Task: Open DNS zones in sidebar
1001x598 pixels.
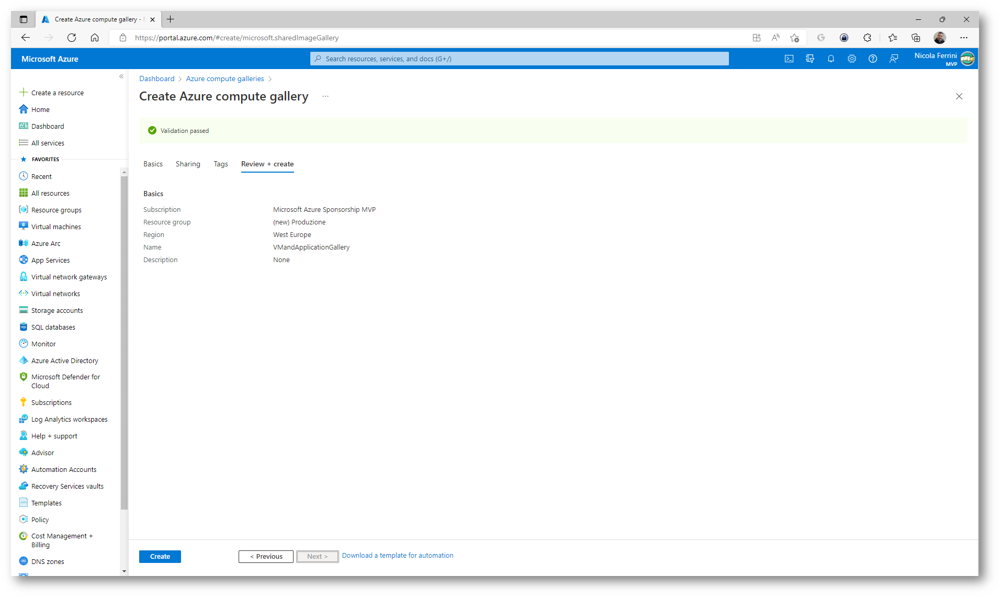Action: coord(48,561)
